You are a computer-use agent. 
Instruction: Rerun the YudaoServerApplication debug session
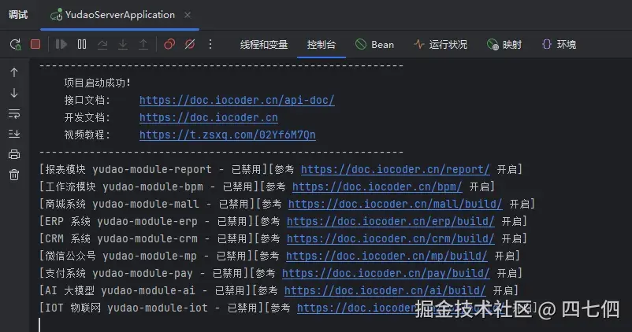pos(15,44)
